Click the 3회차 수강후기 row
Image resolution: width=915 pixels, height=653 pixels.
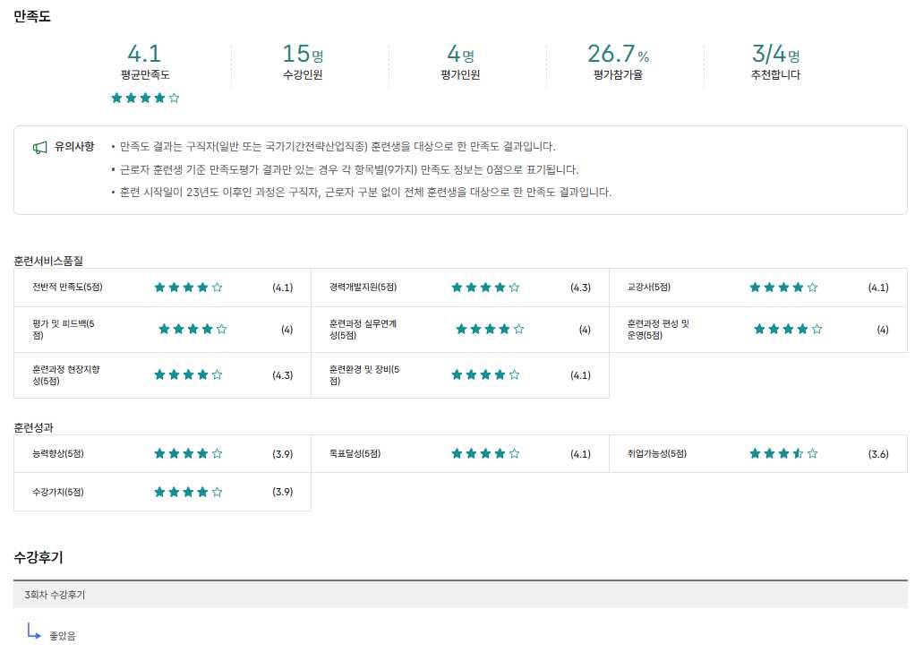[x=460, y=595]
